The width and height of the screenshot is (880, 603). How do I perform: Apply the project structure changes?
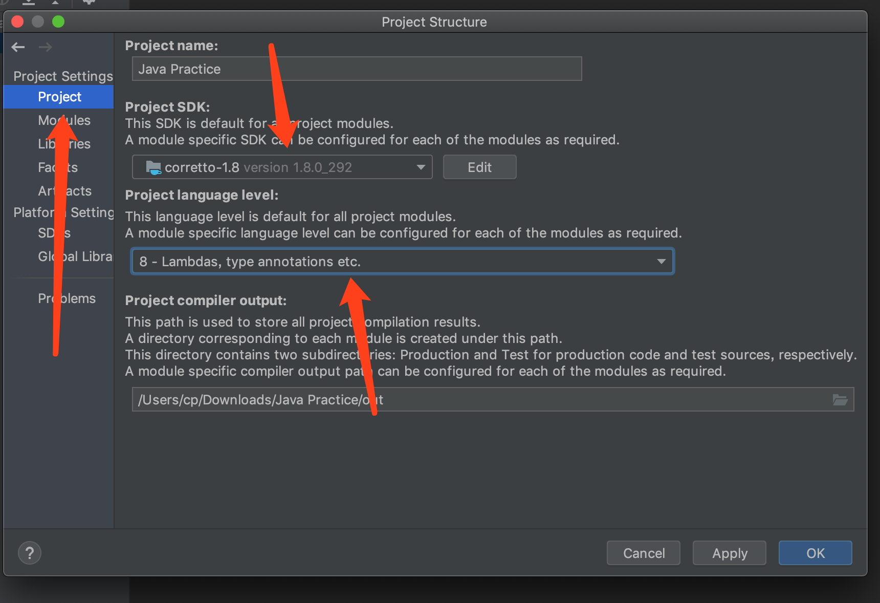(x=729, y=553)
